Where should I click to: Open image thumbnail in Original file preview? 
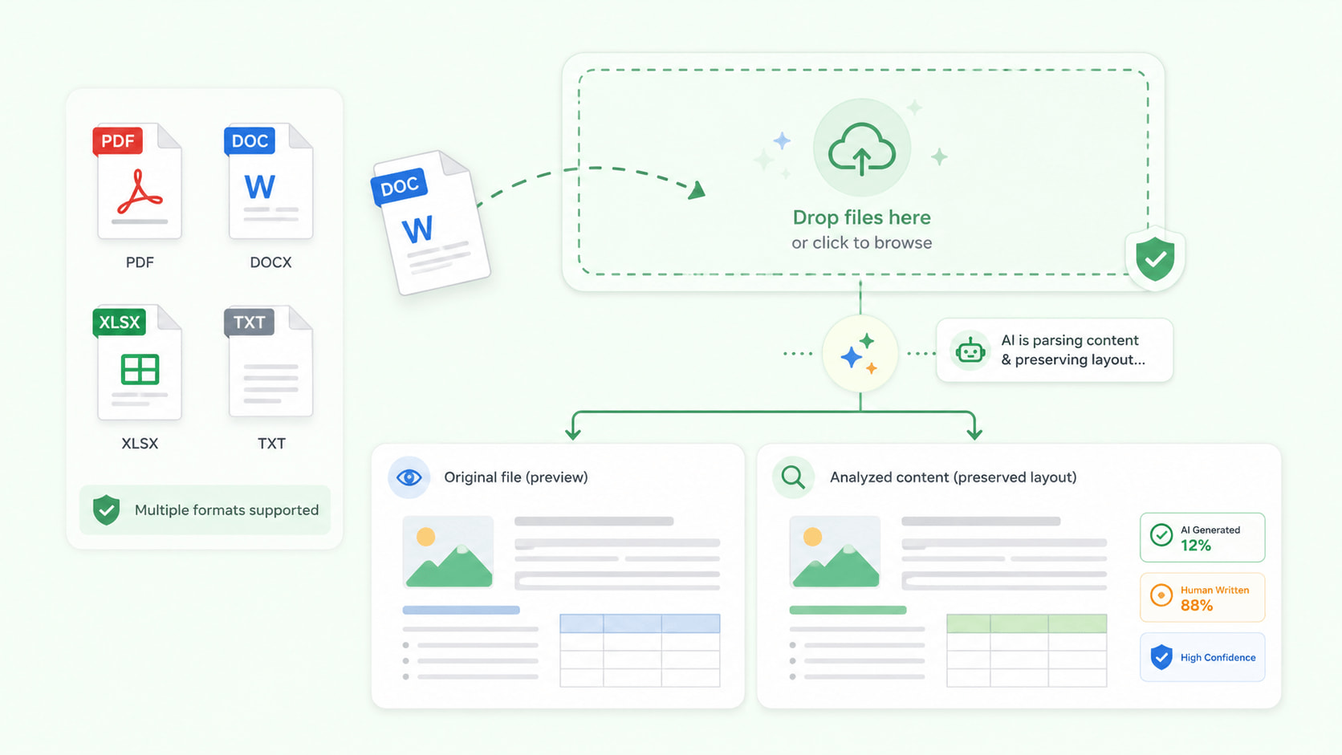[x=448, y=551]
